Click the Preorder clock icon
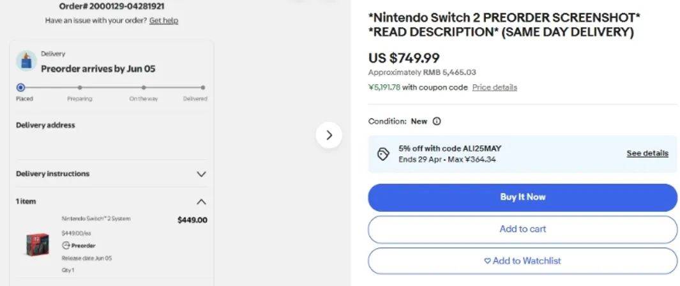Viewport: 680px width, 286px height. tap(65, 246)
